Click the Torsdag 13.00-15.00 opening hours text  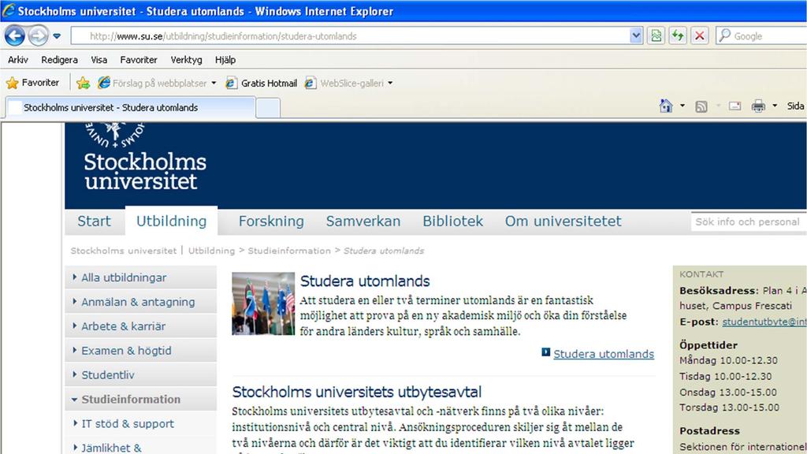729,407
